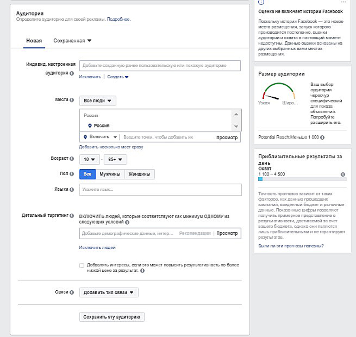
Task: Click info icon beside Связи label
Action: 72,292
